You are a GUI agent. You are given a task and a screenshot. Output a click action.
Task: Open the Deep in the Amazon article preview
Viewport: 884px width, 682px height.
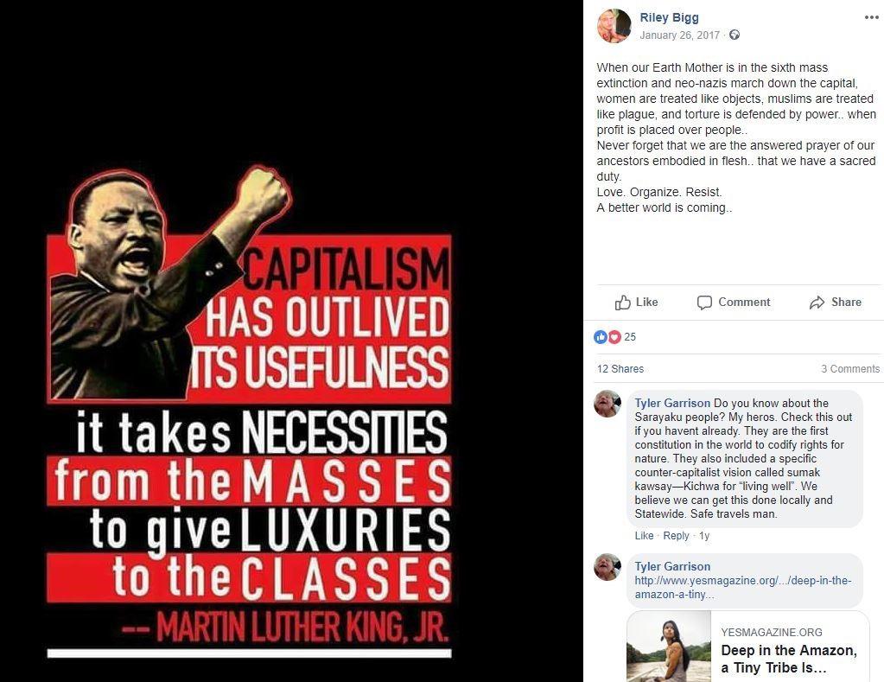pyautogui.click(x=748, y=647)
